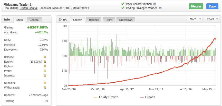
Task: Click the Abs. Gain label
Action: coord(10,33)
